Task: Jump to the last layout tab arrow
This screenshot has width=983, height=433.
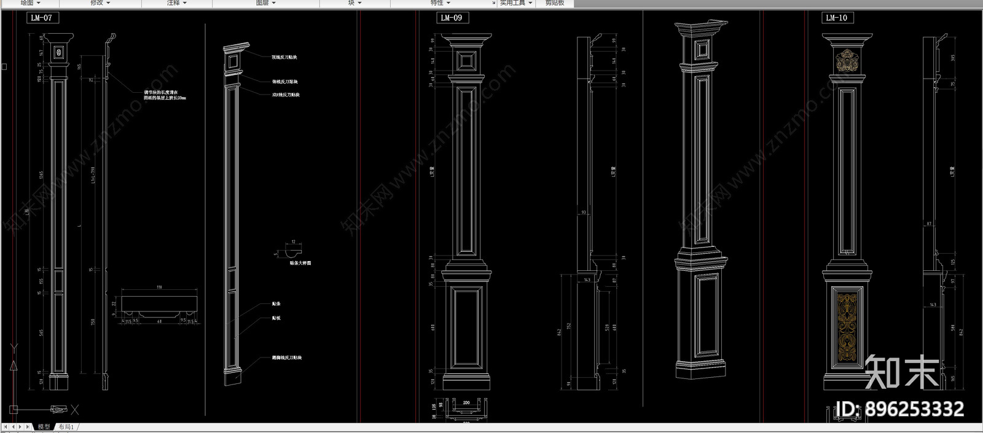Action: coord(28,426)
